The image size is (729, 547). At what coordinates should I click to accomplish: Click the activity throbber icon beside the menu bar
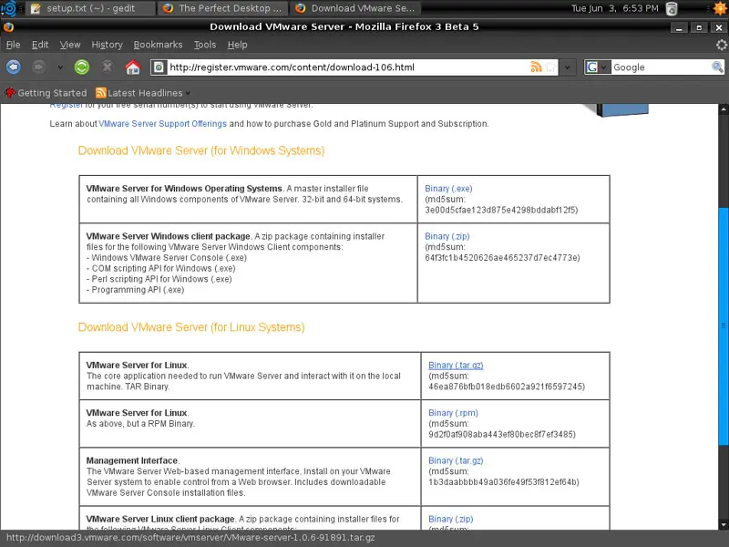(x=721, y=45)
